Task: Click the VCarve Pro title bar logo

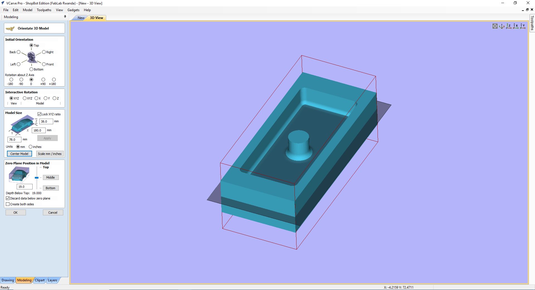Action: click(x=3, y=3)
